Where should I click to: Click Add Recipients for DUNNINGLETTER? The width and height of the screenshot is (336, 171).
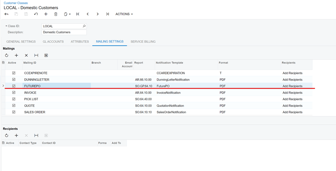point(292,80)
